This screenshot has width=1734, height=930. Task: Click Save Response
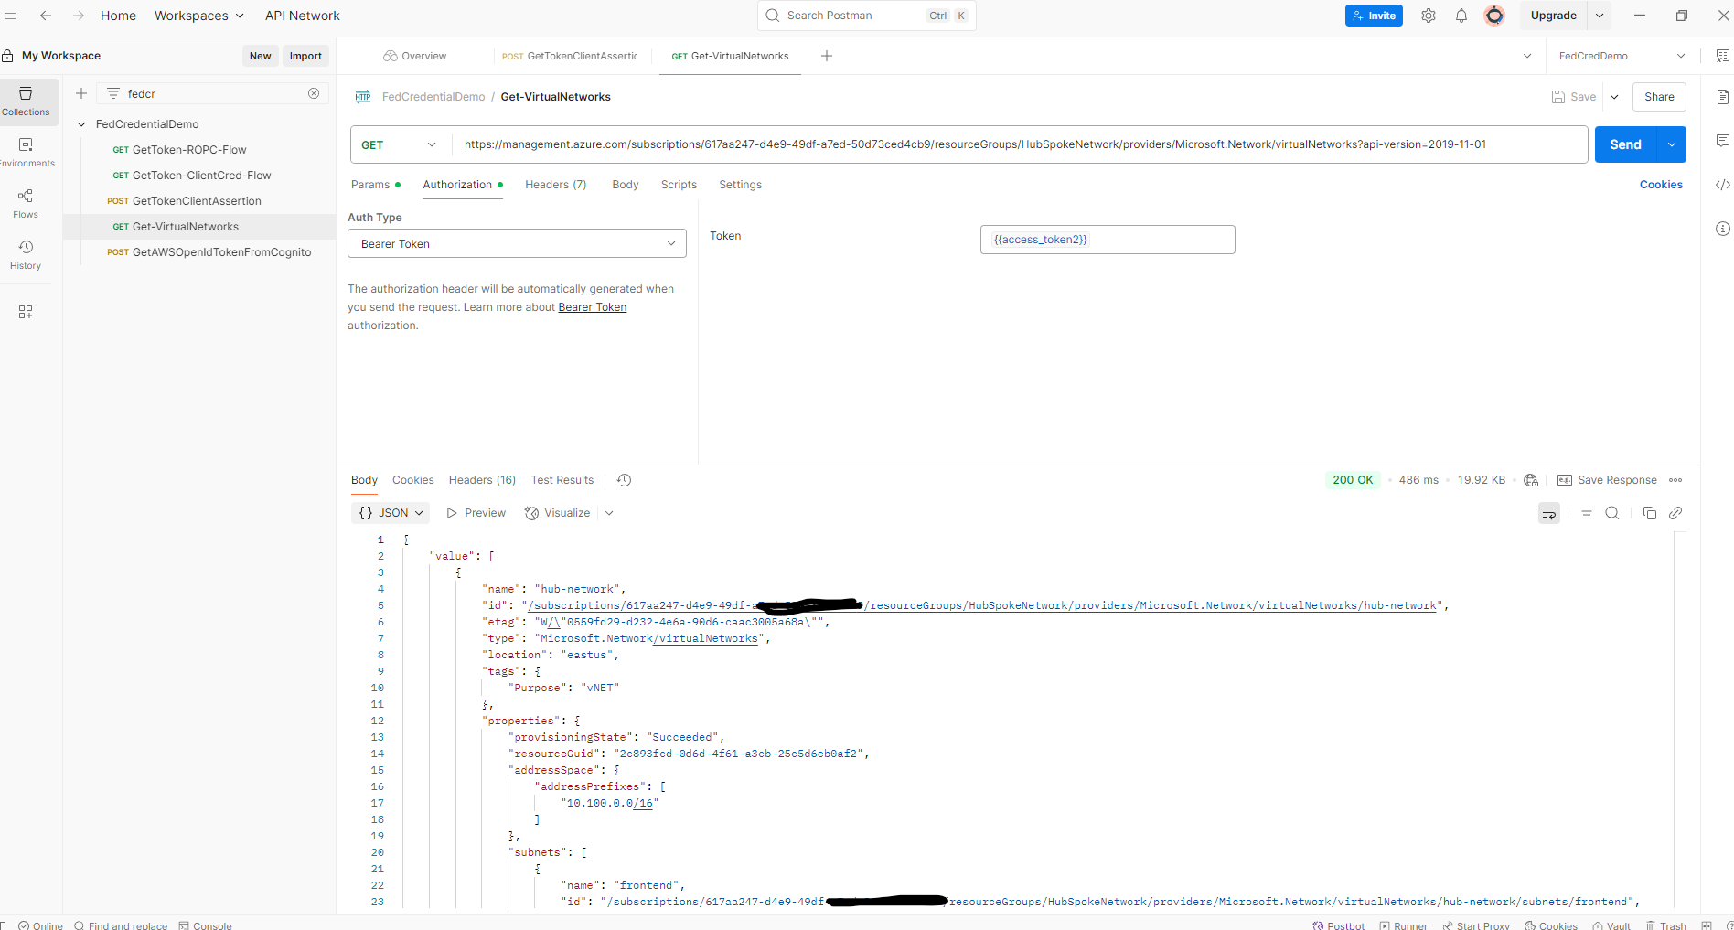pos(1607,480)
